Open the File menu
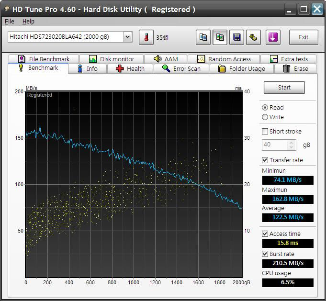 [10, 22]
